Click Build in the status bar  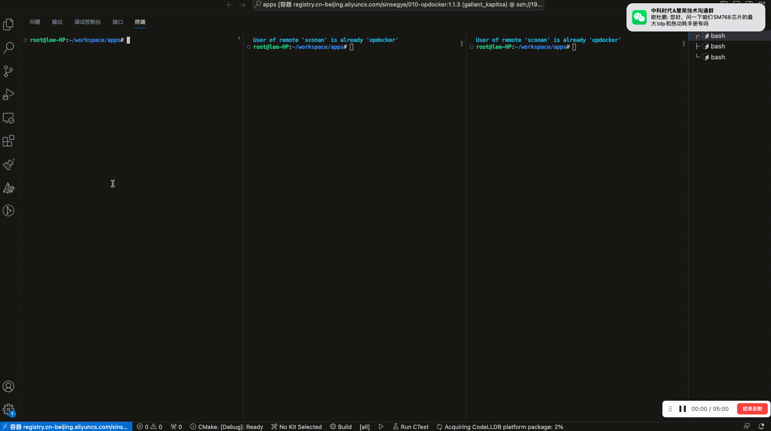coord(341,427)
